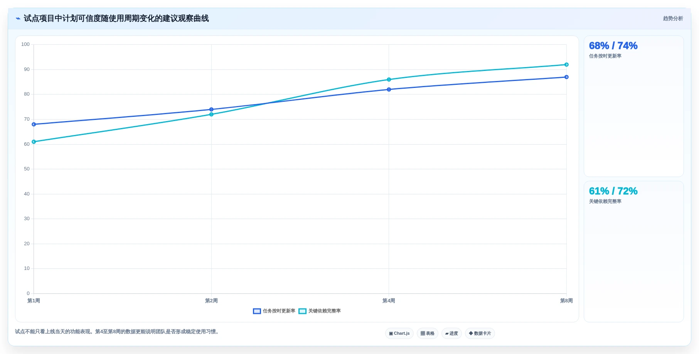
Task: Click the y-axis label 100
Action: tap(25, 44)
